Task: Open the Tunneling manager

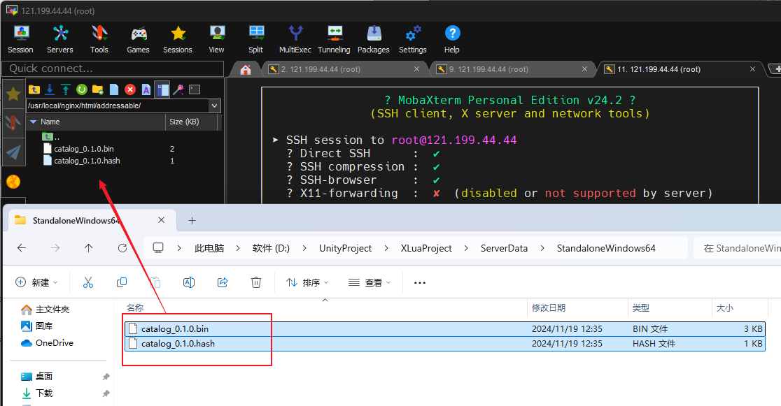Action: pos(335,39)
